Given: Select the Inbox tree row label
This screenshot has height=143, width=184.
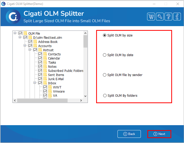Looking at the screenshot, I should pos(52,83).
